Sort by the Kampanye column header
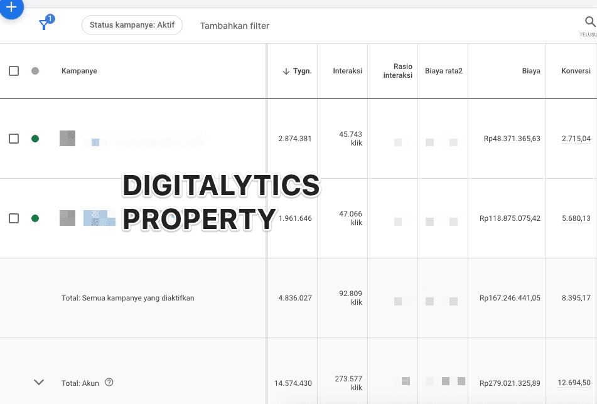 click(79, 71)
